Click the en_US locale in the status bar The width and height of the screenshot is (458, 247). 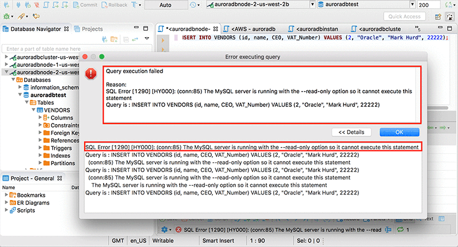click(x=138, y=241)
